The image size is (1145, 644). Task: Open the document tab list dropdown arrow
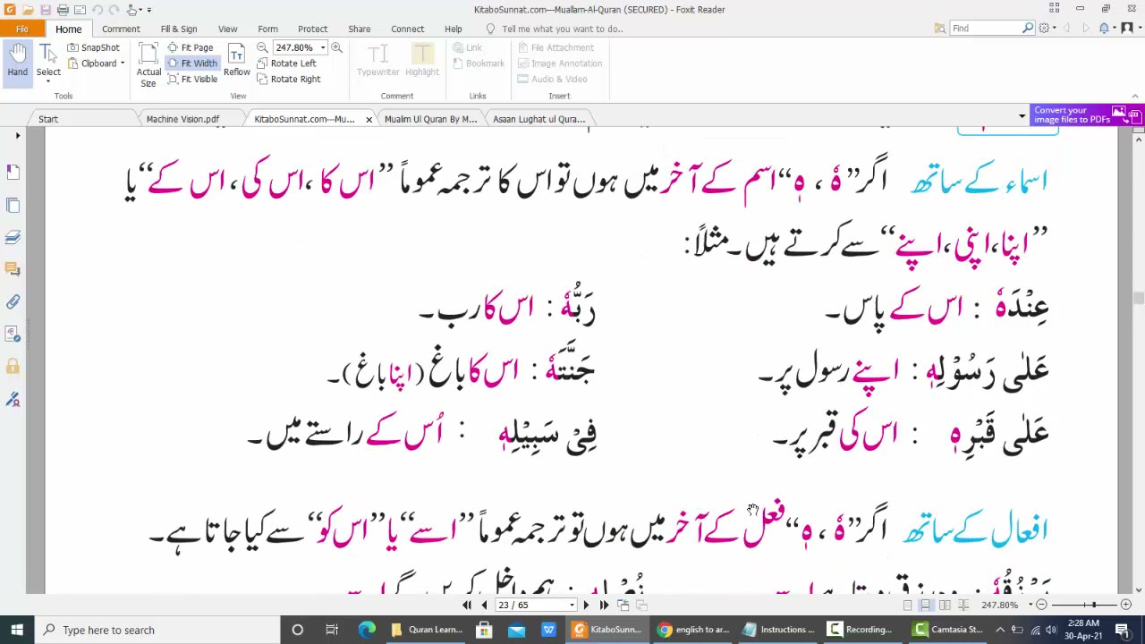tap(1022, 116)
